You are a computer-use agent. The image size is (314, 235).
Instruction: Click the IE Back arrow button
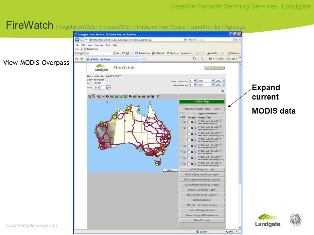[77, 40]
